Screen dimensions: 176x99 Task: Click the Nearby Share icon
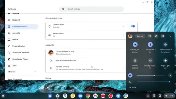(50, 35)
